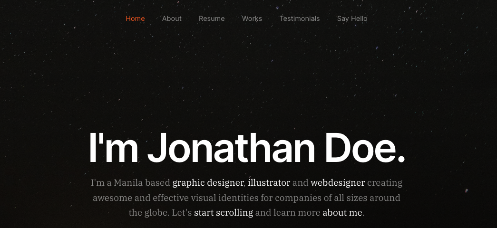Click the word 'Jonathan' in the headline
The image size is (497, 228).
point(231,148)
